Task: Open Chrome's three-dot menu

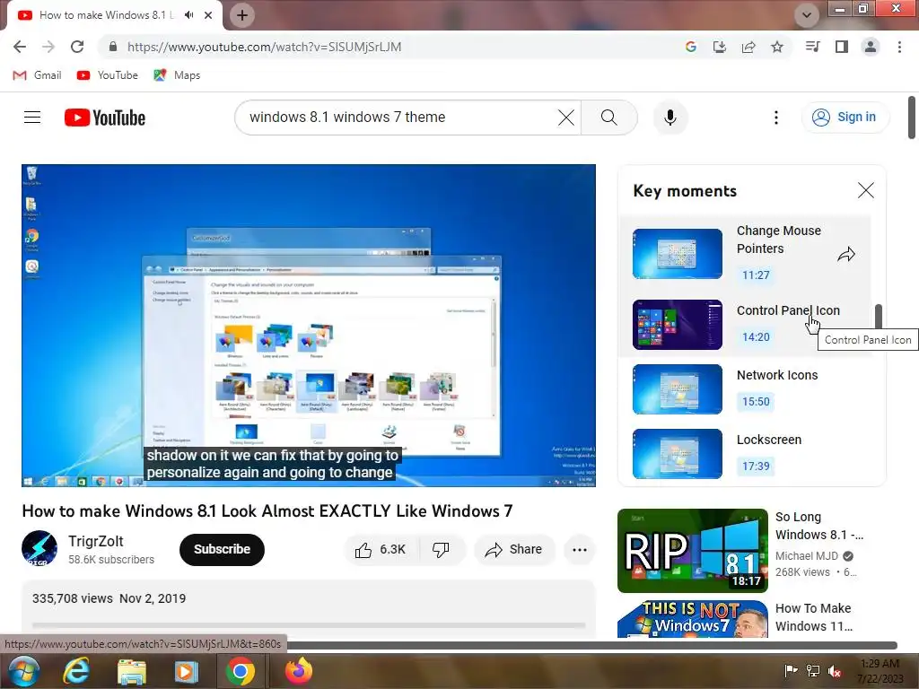Action: pos(899,47)
